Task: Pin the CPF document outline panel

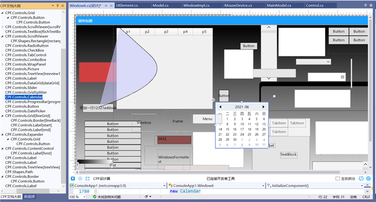Action: (x=57, y=5)
